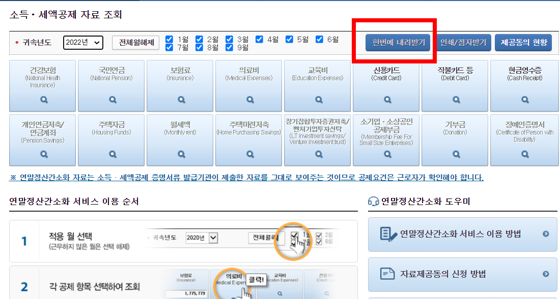Uncheck the 9월 checkbox
Viewport: 560px width, 299px height.
(x=229, y=47)
